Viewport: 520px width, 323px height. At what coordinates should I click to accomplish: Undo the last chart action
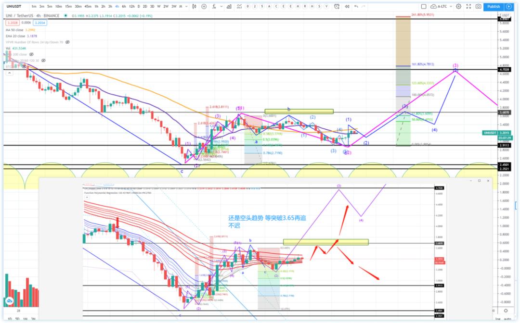[356, 6]
